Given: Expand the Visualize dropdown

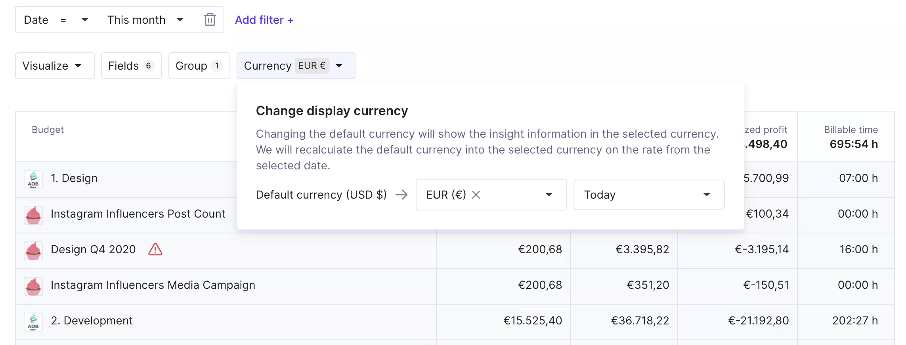Looking at the screenshot, I should pyautogui.click(x=55, y=66).
